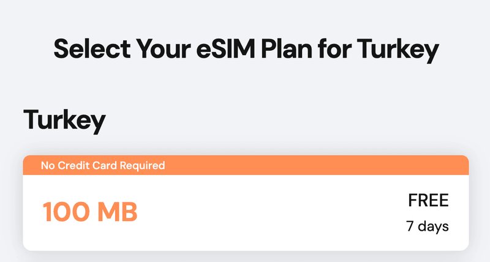Screen dimensions: 490x262
Task: Click the orange 100 MB data amount
Action: tap(90, 212)
